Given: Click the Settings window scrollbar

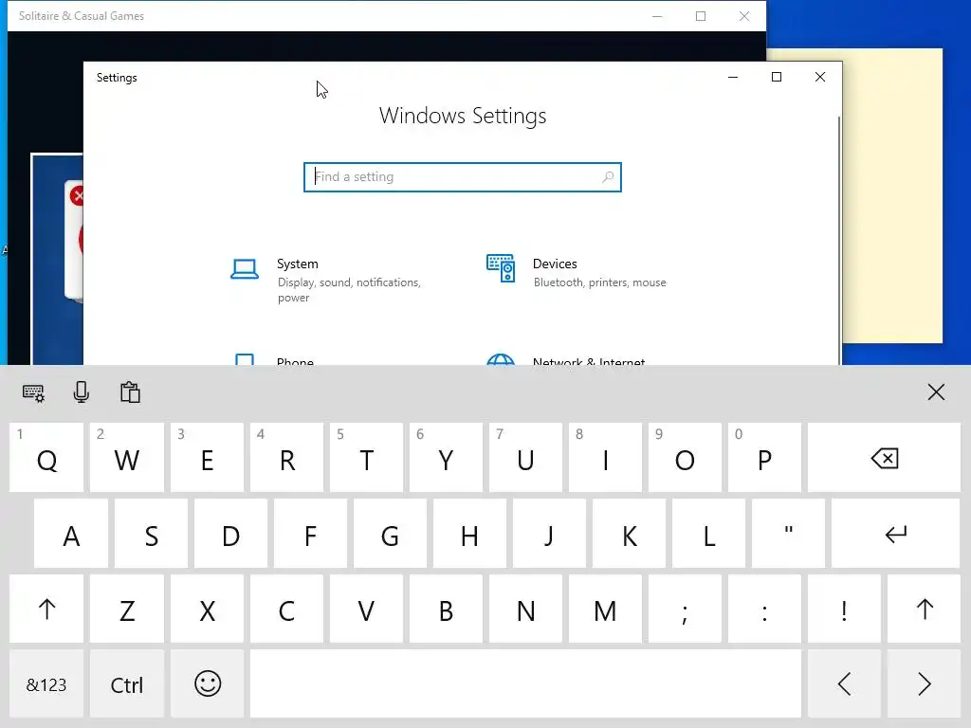Looking at the screenshot, I should [839, 240].
